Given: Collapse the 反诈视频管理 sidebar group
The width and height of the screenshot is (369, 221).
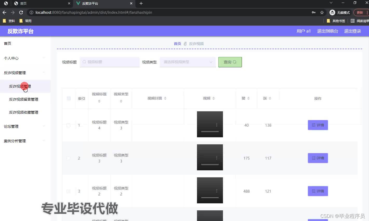Looking at the screenshot, I should point(25,73).
